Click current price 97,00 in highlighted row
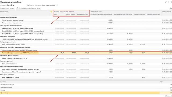This screenshot has width=172, height=97. 111,53
